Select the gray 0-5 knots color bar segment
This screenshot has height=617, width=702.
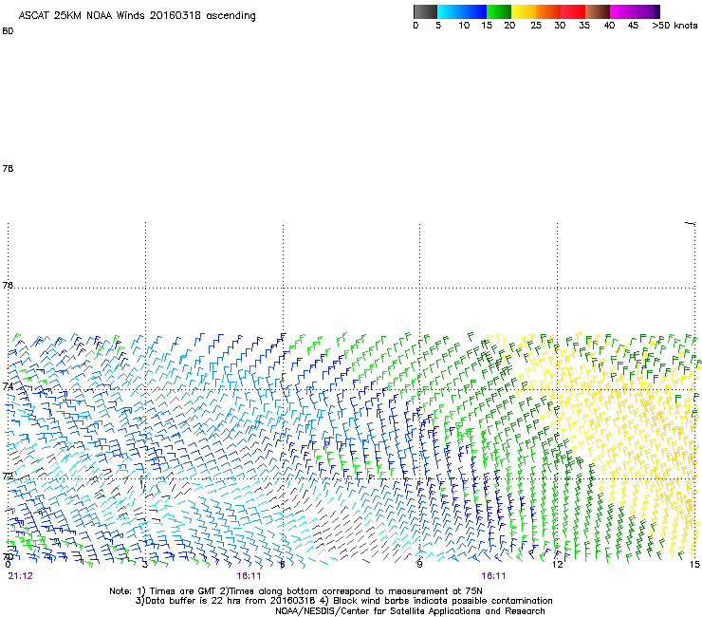425,11
